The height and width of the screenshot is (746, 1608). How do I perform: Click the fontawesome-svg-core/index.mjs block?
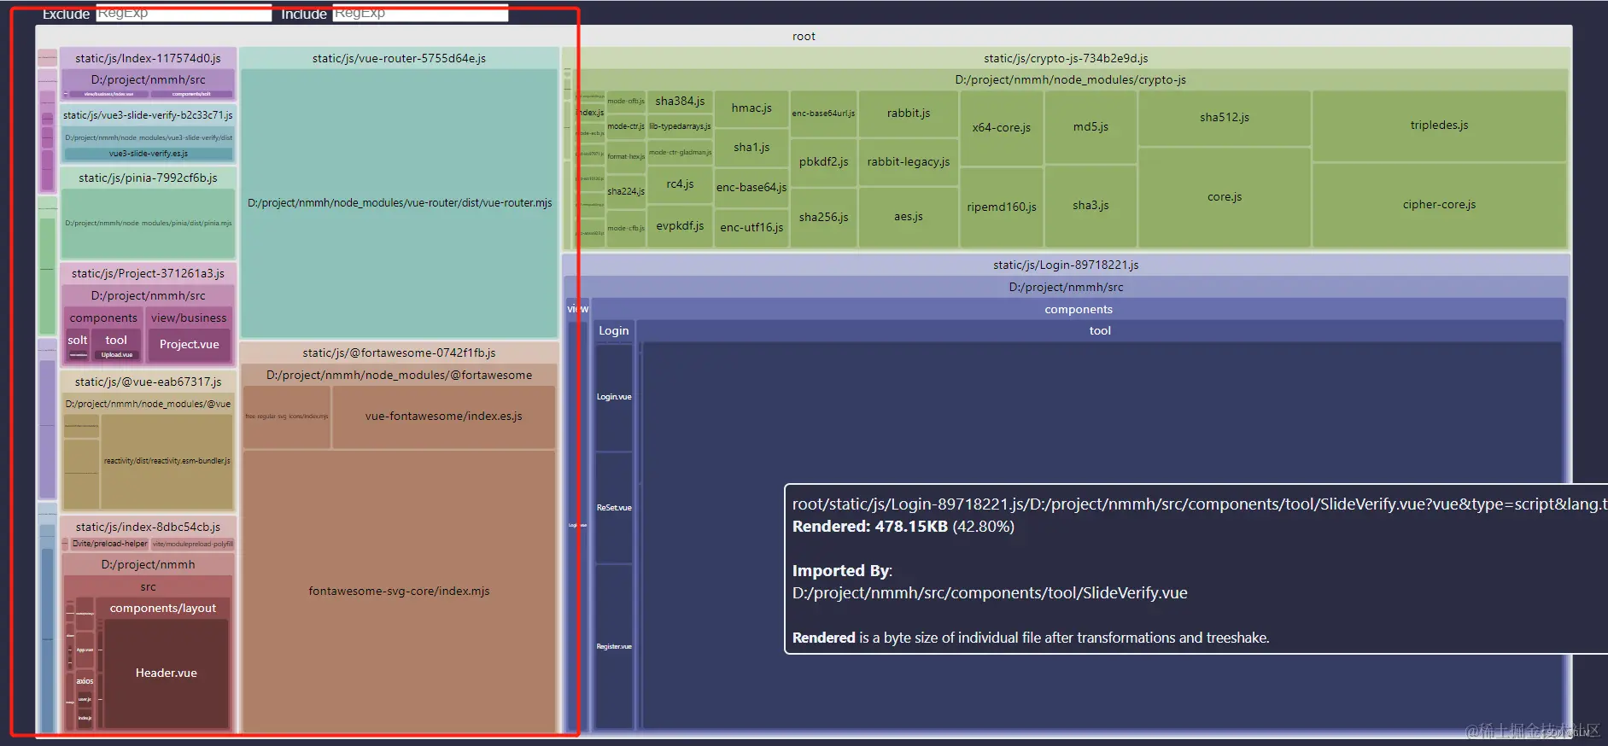tap(399, 591)
